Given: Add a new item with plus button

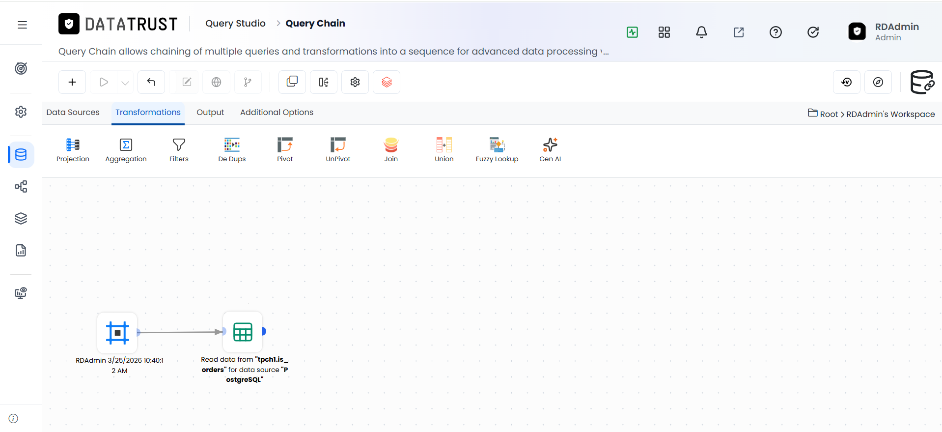Looking at the screenshot, I should (x=72, y=82).
